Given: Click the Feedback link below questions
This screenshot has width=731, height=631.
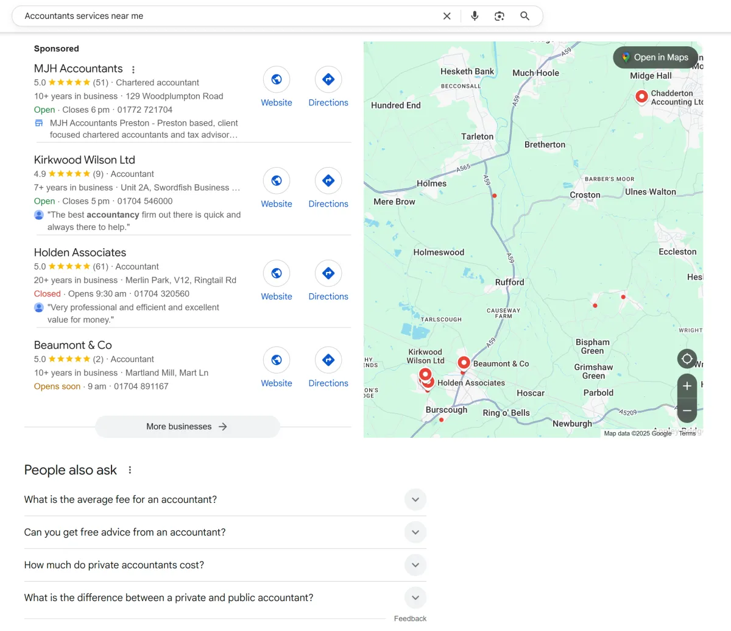Looking at the screenshot, I should (x=410, y=618).
